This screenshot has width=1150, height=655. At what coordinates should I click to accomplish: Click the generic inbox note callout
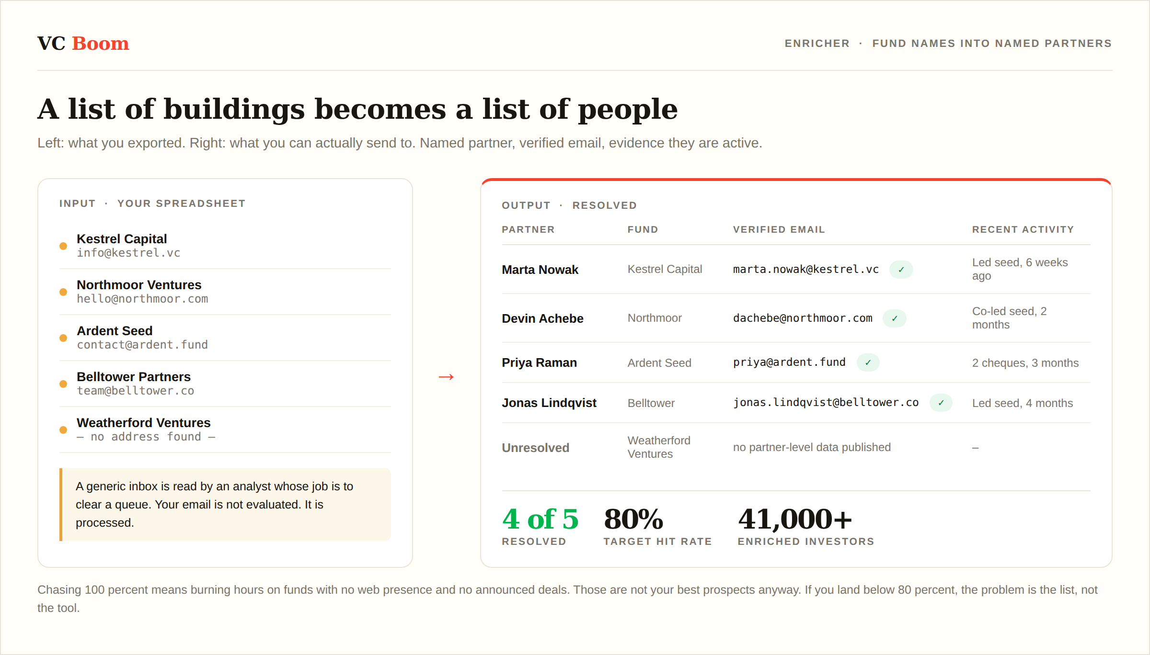pyautogui.click(x=225, y=505)
